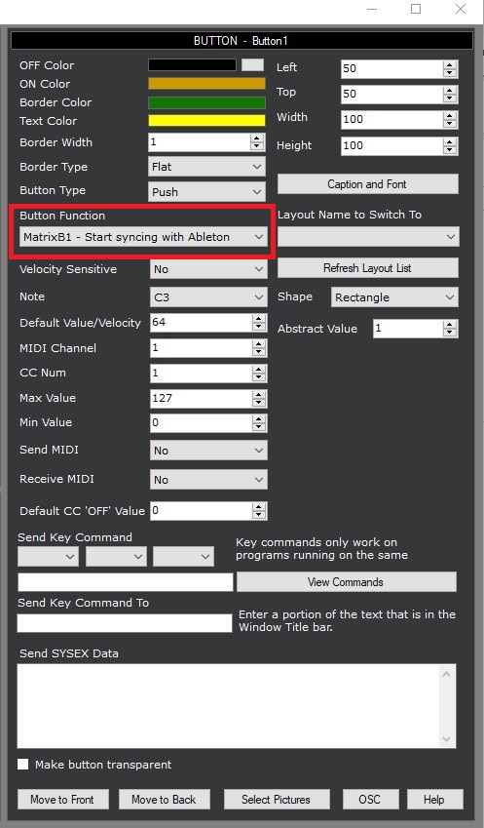The width and height of the screenshot is (484, 828).
Task: Open the OSC settings button
Action: point(370,800)
